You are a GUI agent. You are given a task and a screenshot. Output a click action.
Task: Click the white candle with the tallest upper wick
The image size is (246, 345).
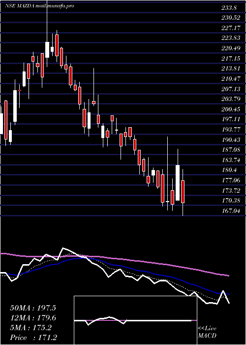47,50
